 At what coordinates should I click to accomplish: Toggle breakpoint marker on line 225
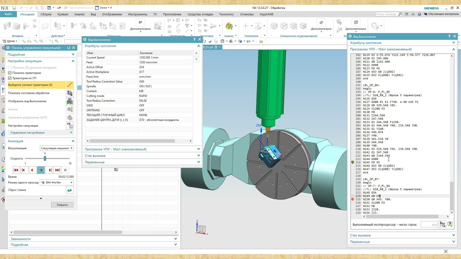click(x=353, y=199)
